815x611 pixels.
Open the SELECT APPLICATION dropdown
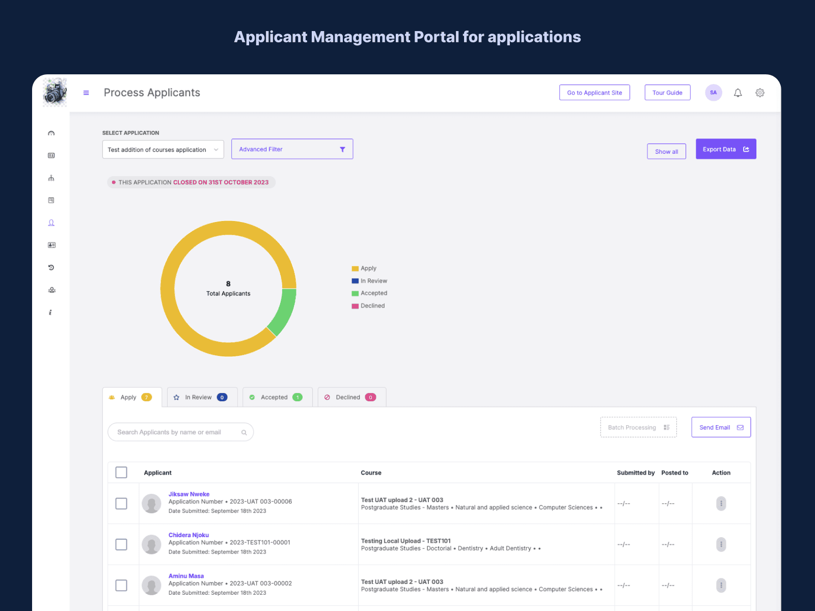163,149
